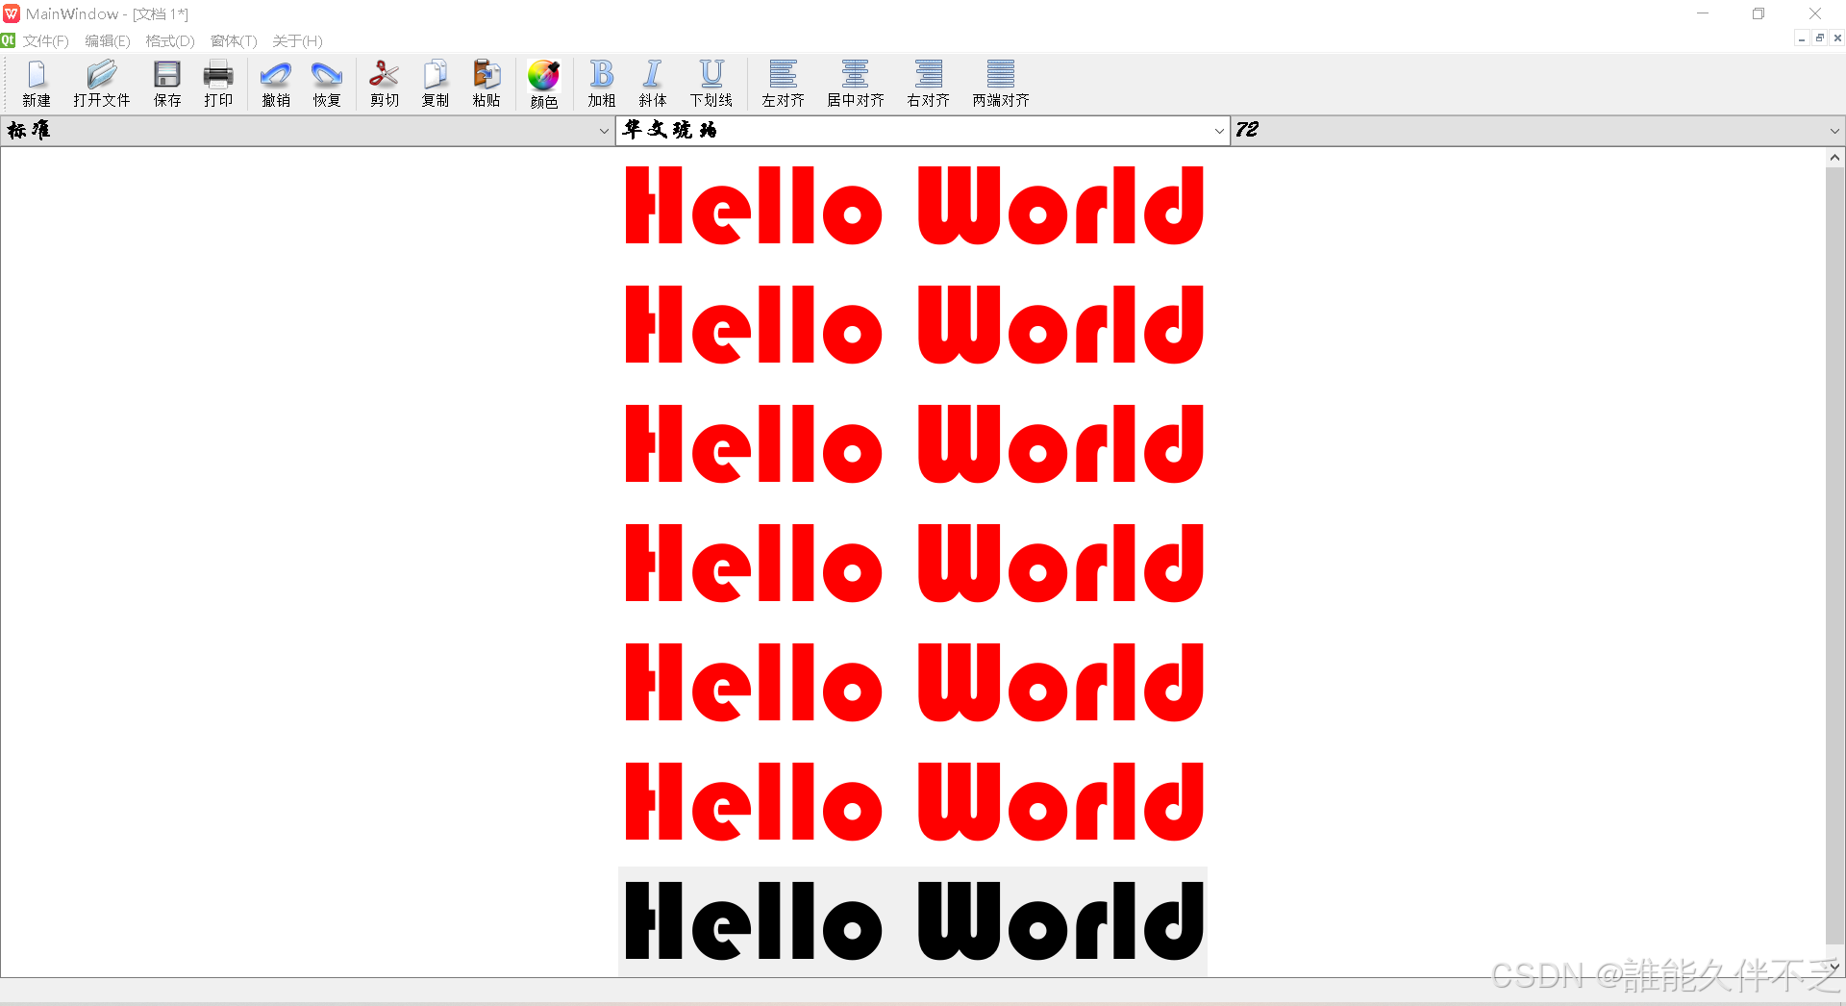Print using the 打印 icon
Image resolution: width=1846 pixels, height=1006 pixels.
218,84
